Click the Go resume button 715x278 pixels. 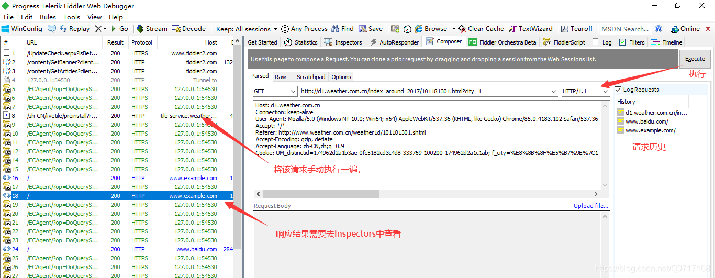(x=119, y=29)
